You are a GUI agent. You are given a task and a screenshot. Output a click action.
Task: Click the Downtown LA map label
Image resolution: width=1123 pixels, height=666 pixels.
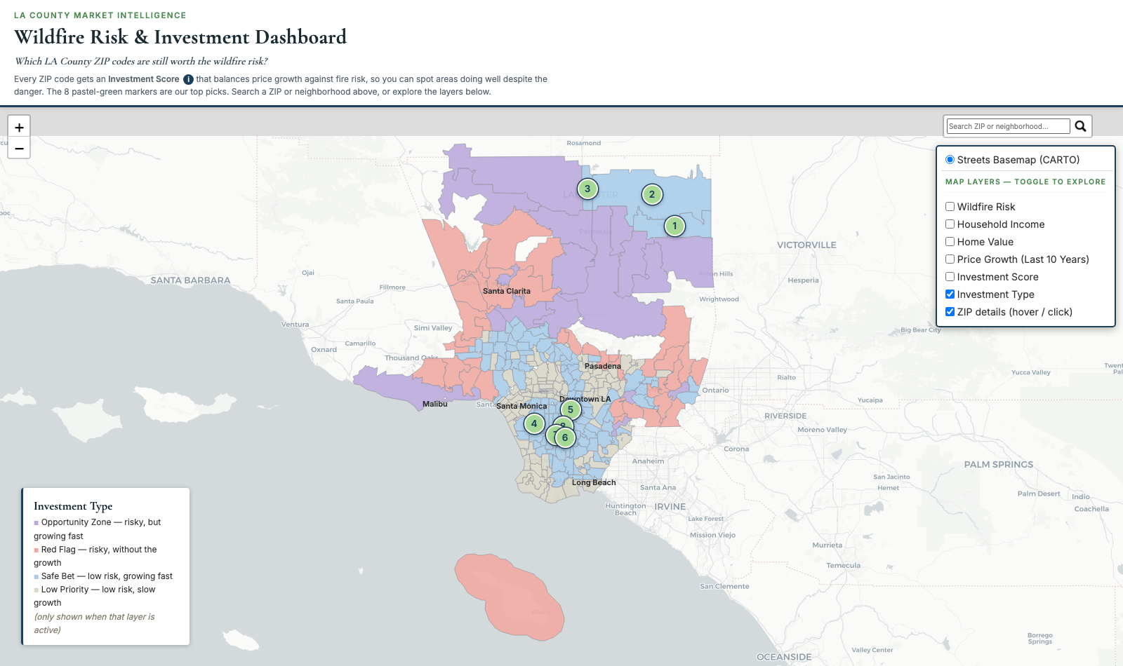(x=585, y=399)
